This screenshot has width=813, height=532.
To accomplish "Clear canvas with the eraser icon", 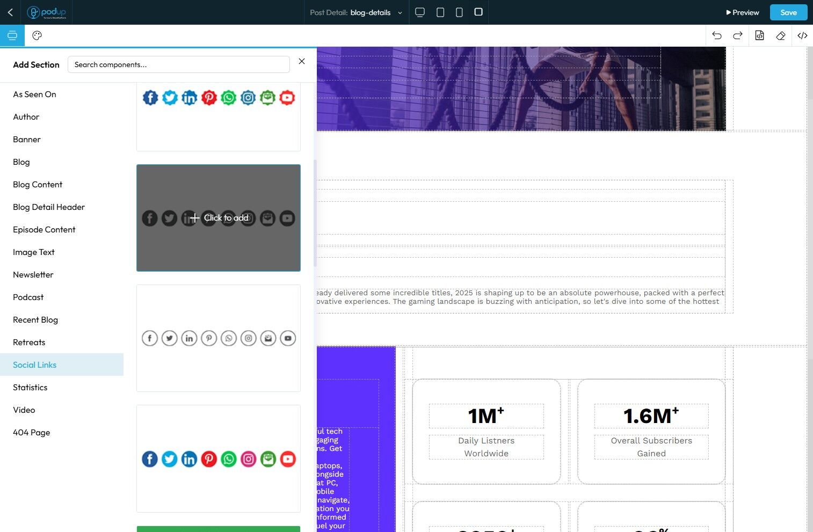I will [x=781, y=35].
